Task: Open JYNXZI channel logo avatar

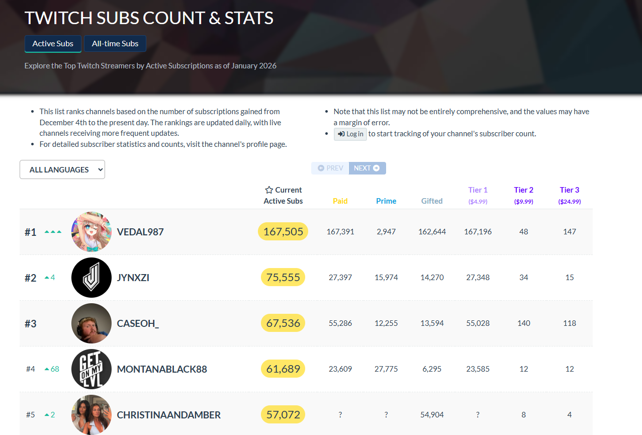Action: click(x=91, y=278)
